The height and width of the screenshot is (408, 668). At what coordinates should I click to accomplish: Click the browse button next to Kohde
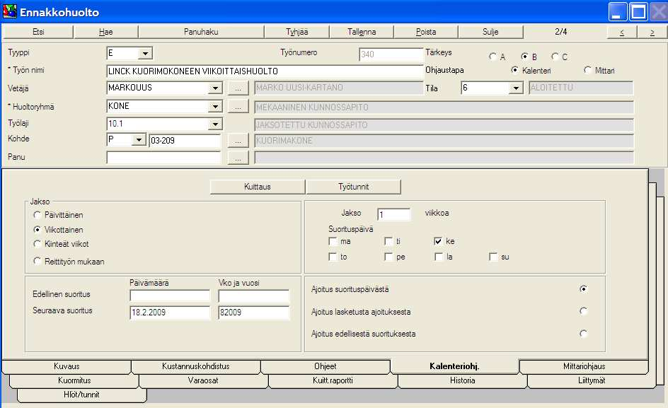[x=238, y=141]
